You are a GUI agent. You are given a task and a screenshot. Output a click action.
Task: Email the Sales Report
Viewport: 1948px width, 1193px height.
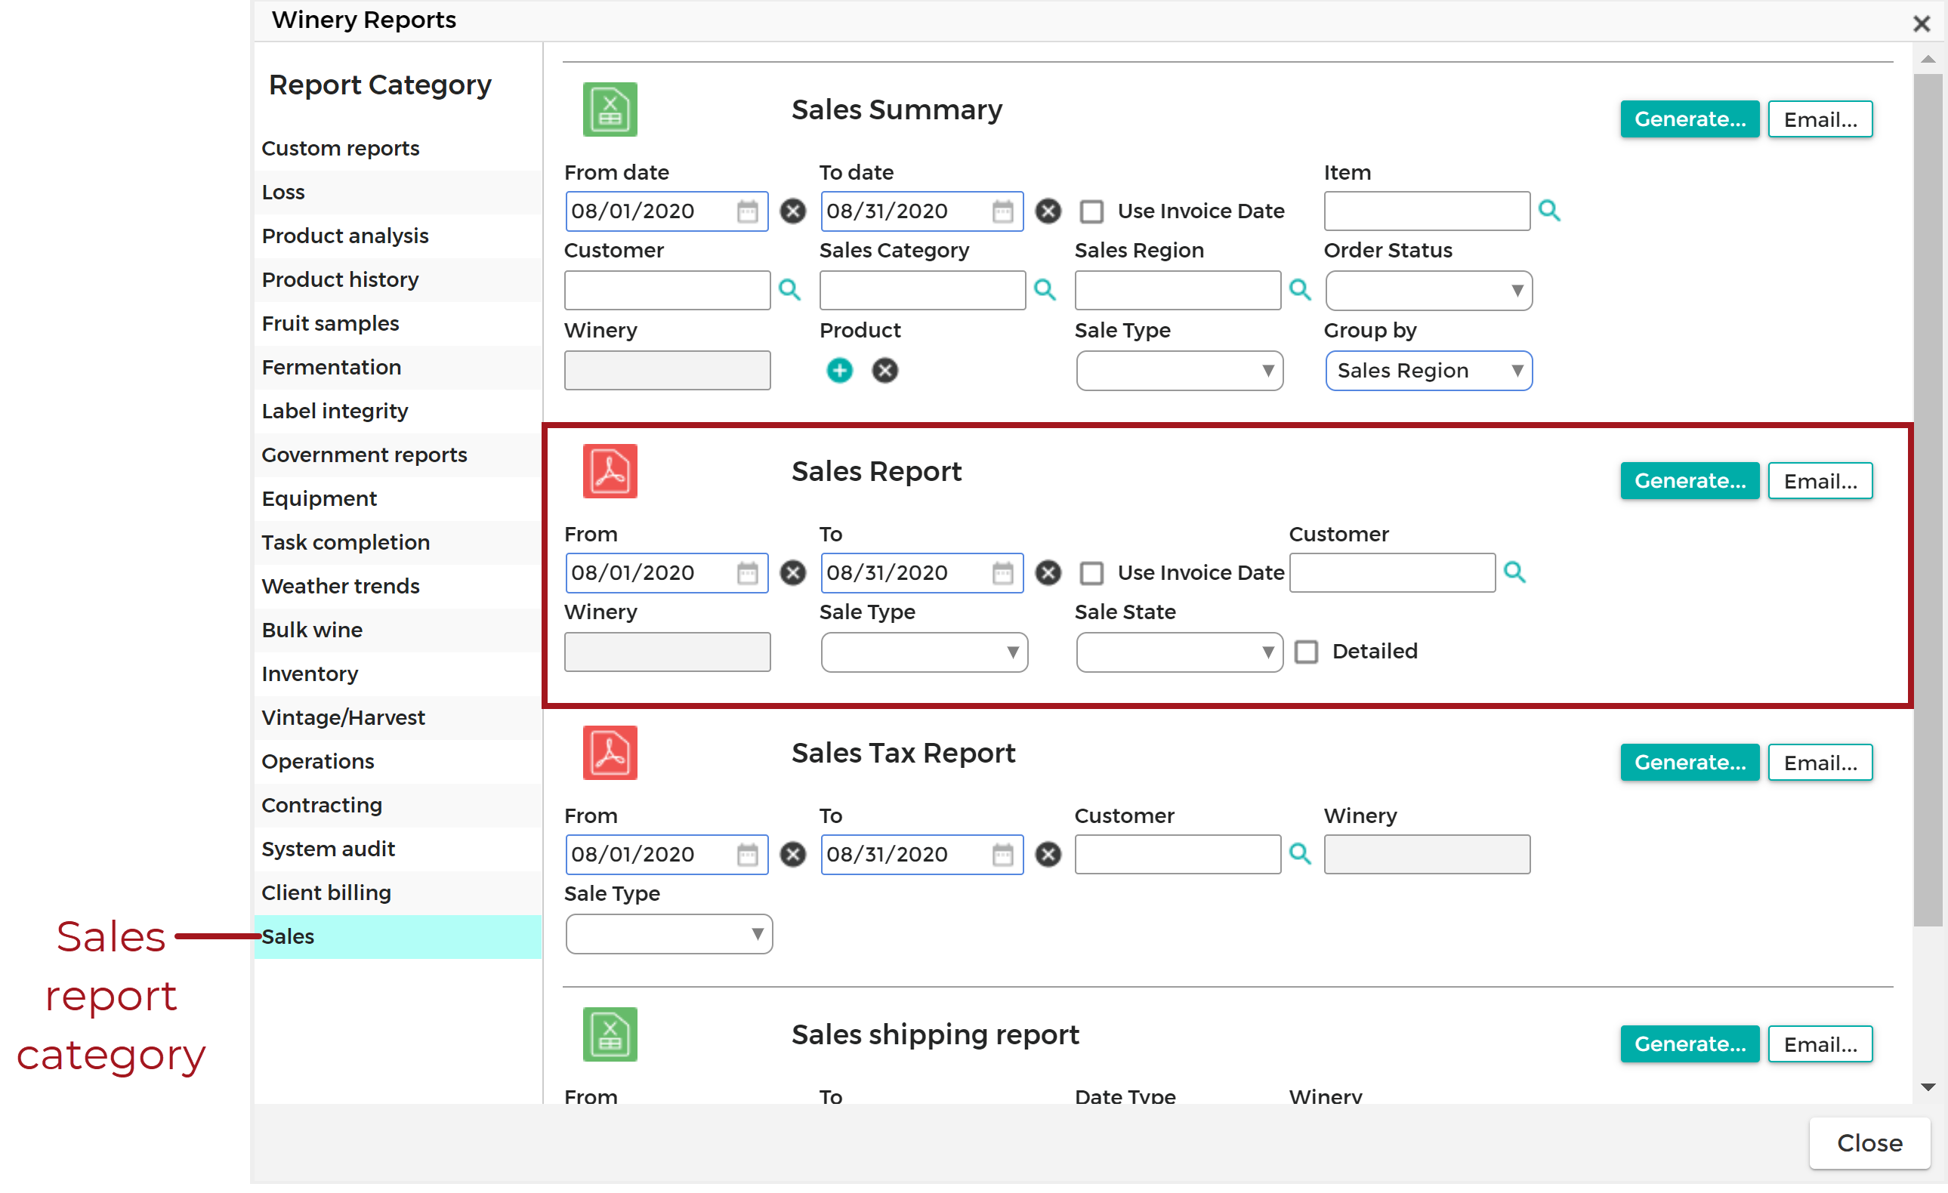click(1820, 481)
